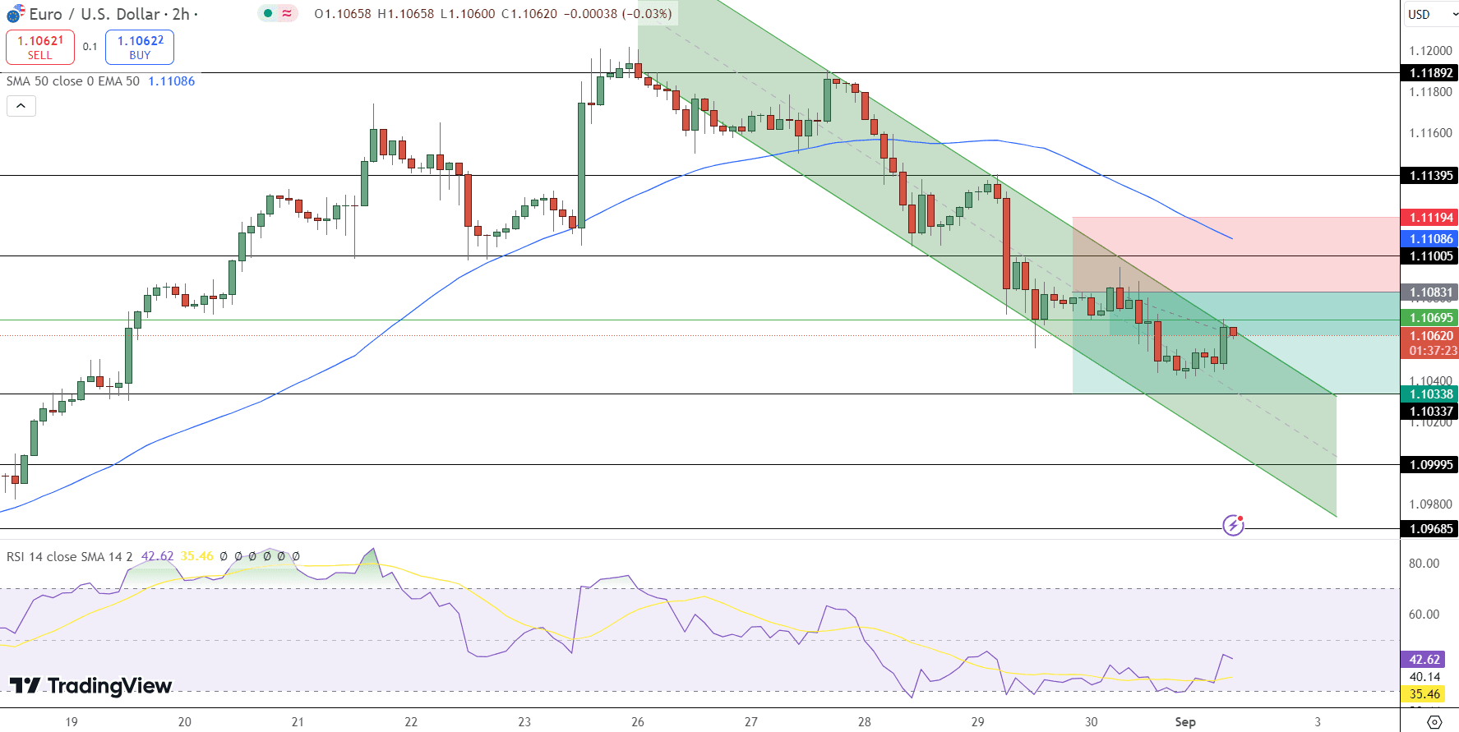This screenshot has height=732, width=1459.
Task: Click the RSI SMA value 35.46 in legend
Action: pyautogui.click(x=196, y=556)
